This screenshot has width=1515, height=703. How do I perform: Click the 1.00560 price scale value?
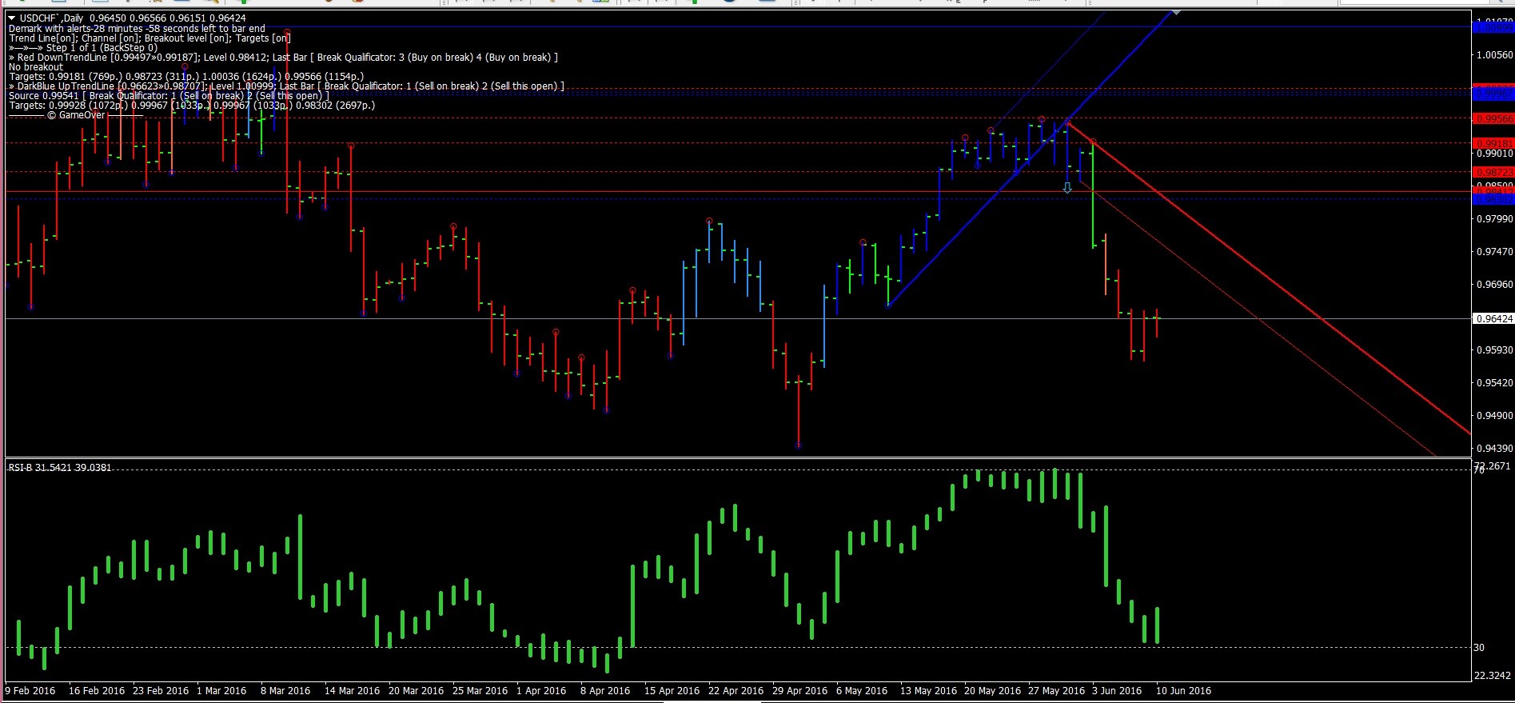(1494, 55)
